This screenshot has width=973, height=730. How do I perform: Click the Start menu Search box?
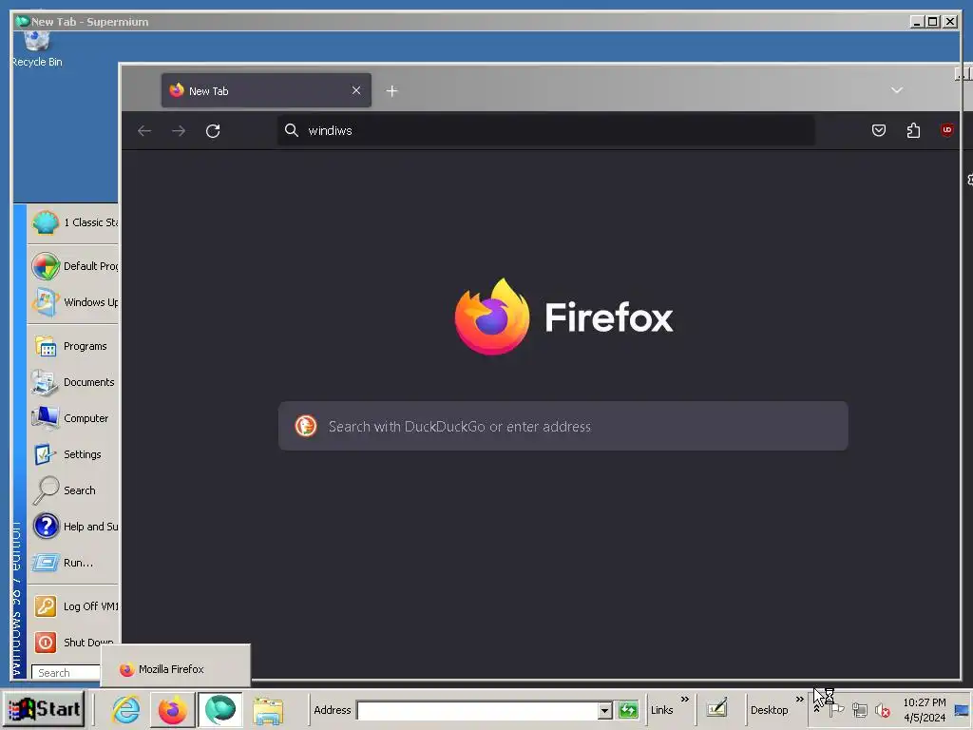tap(66, 672)
